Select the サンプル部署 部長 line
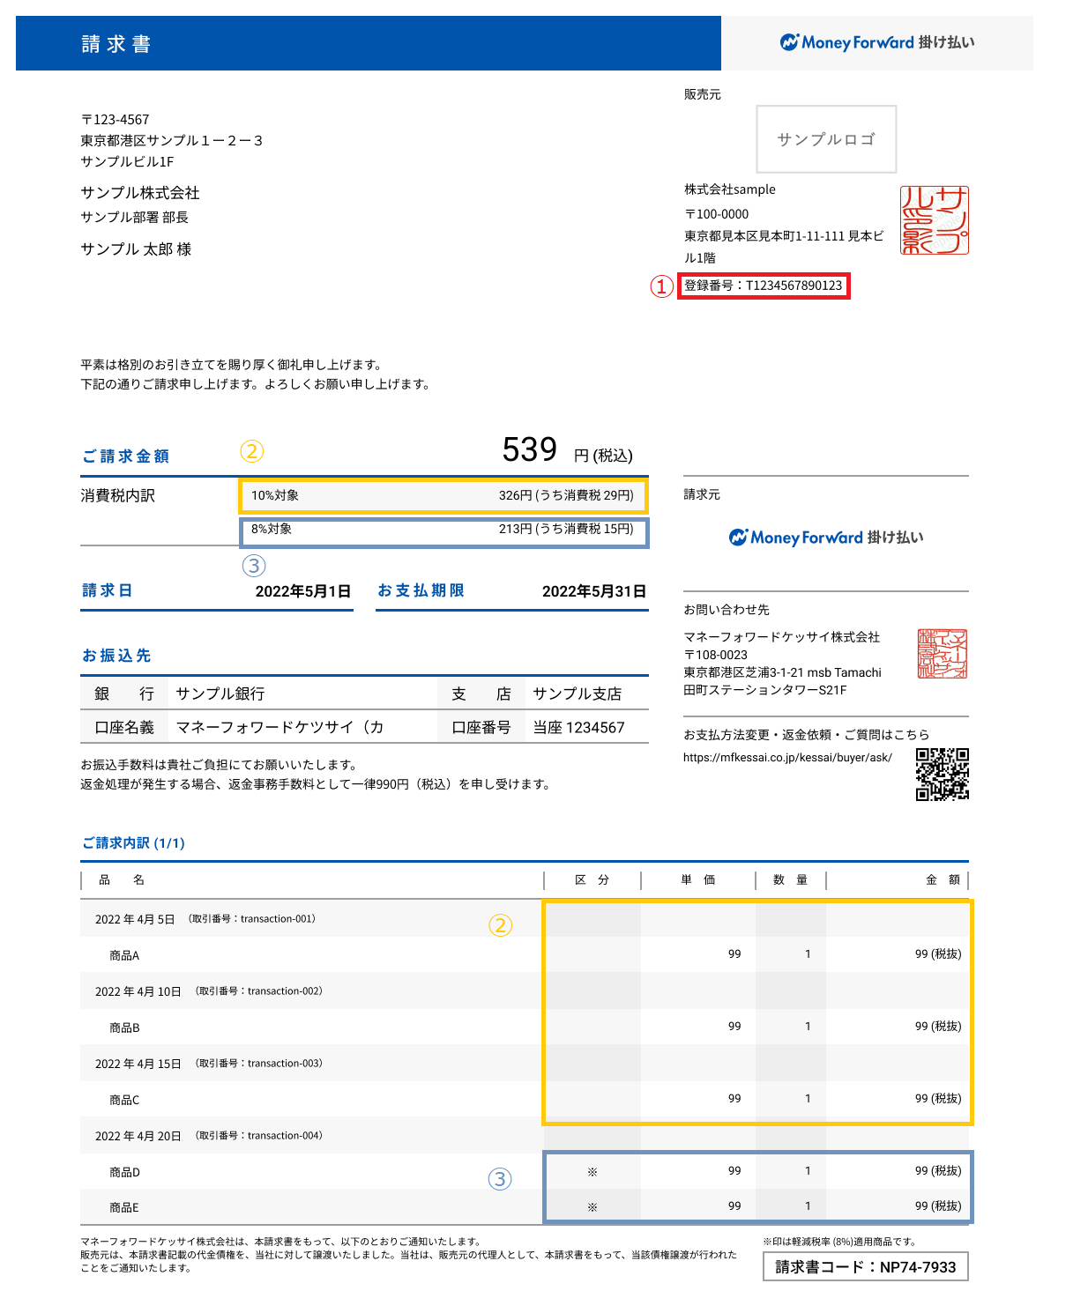Image resolution: width=1088 pixels, height=1313 pixels. pyautogui.click(x=135, y=218)
